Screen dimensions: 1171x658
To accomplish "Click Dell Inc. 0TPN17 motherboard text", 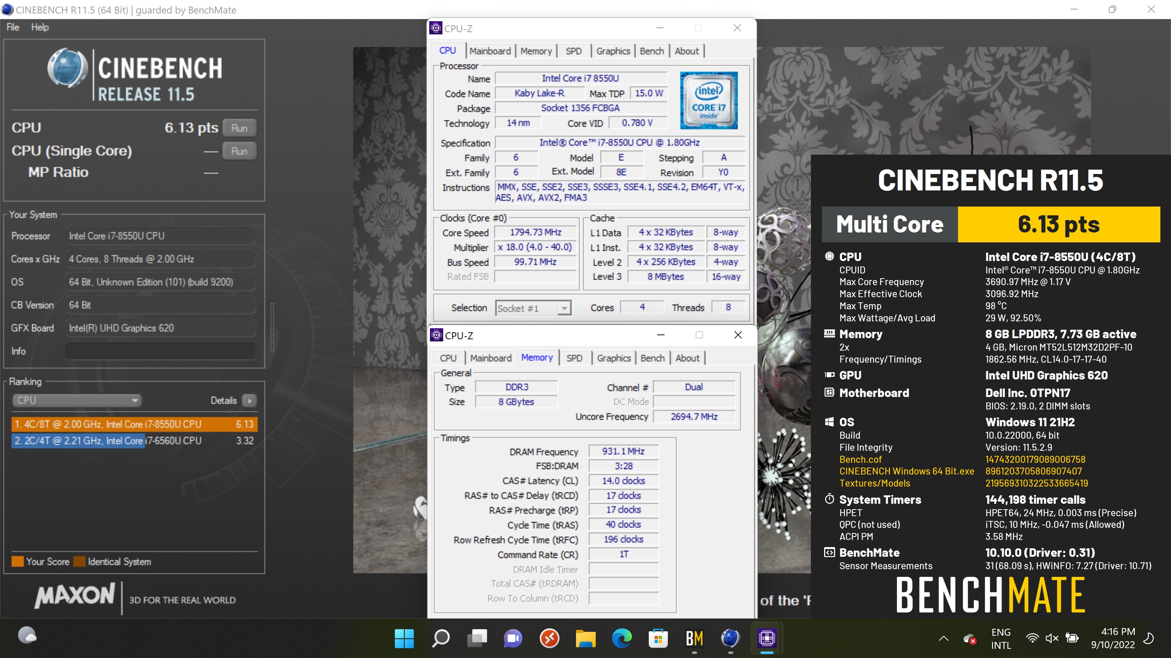I will (x=1027, y=393).
